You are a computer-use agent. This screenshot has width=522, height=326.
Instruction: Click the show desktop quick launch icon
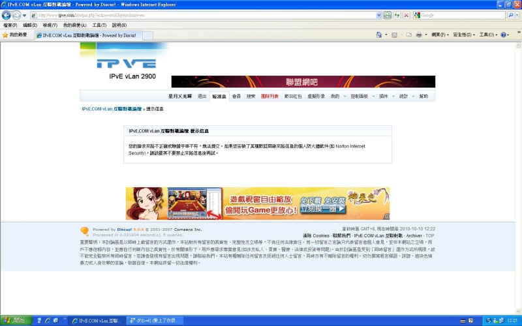coord(39,321)
